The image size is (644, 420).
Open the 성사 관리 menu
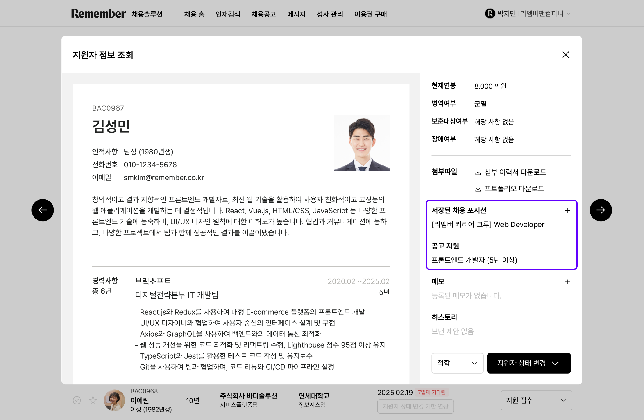[x=330, y=14]
